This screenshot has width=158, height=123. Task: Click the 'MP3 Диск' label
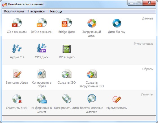[42, 57]
